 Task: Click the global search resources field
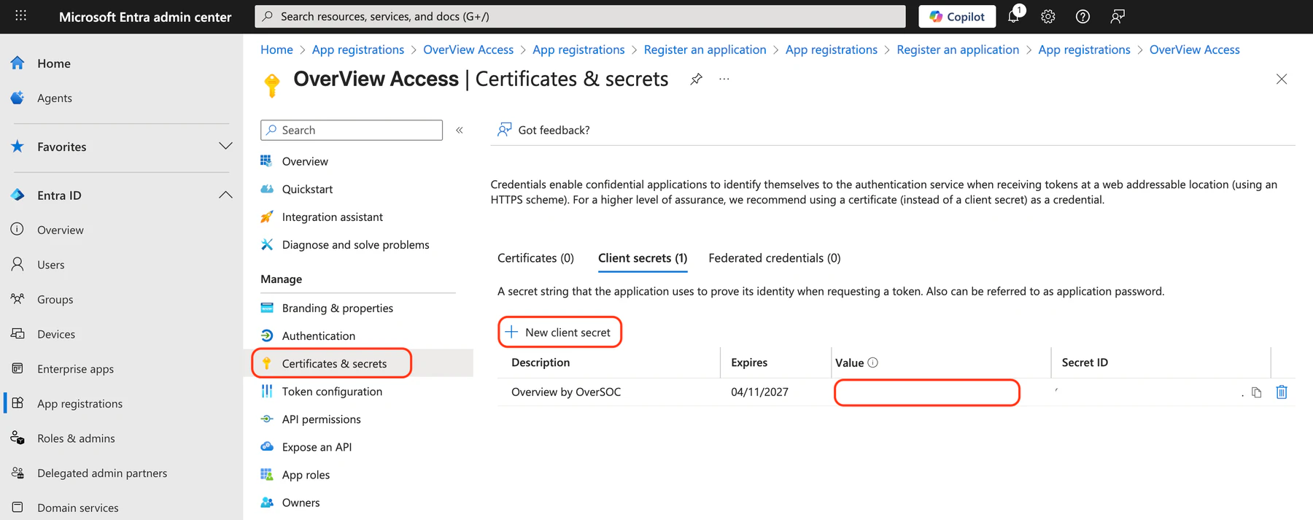[x=580, y=16]
